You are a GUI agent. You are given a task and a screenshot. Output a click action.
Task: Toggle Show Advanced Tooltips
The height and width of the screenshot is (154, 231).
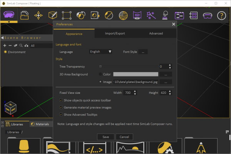[61, 114]
